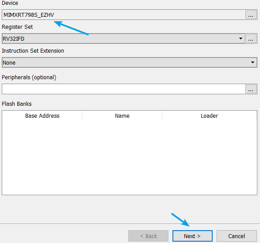Click the empty Flash Banks list area
The image size is (260, 243).
click(x=129, y=158)
